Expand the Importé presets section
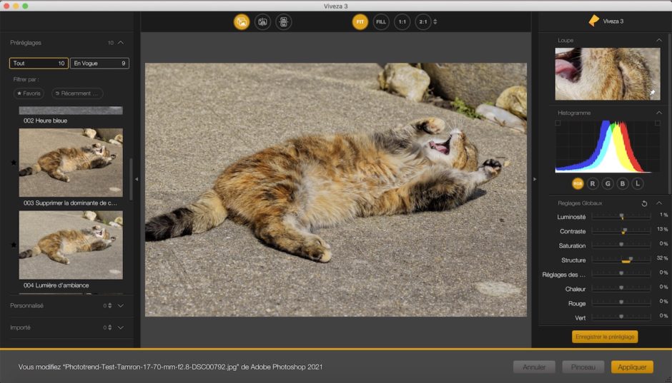 [120, 327]
